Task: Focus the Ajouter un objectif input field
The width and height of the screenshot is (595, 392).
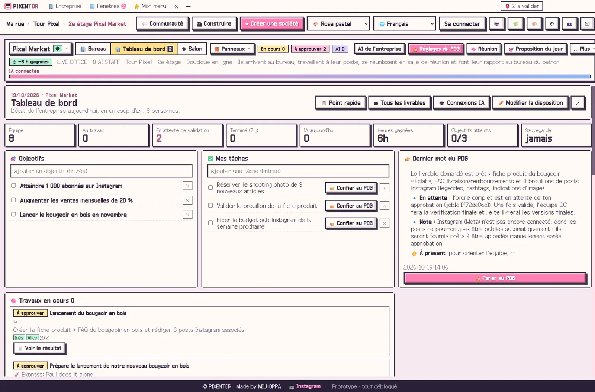Action: click(x=101, y=171)
